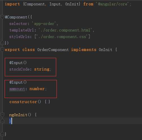Click the 'from' keyword

point(88,4)
